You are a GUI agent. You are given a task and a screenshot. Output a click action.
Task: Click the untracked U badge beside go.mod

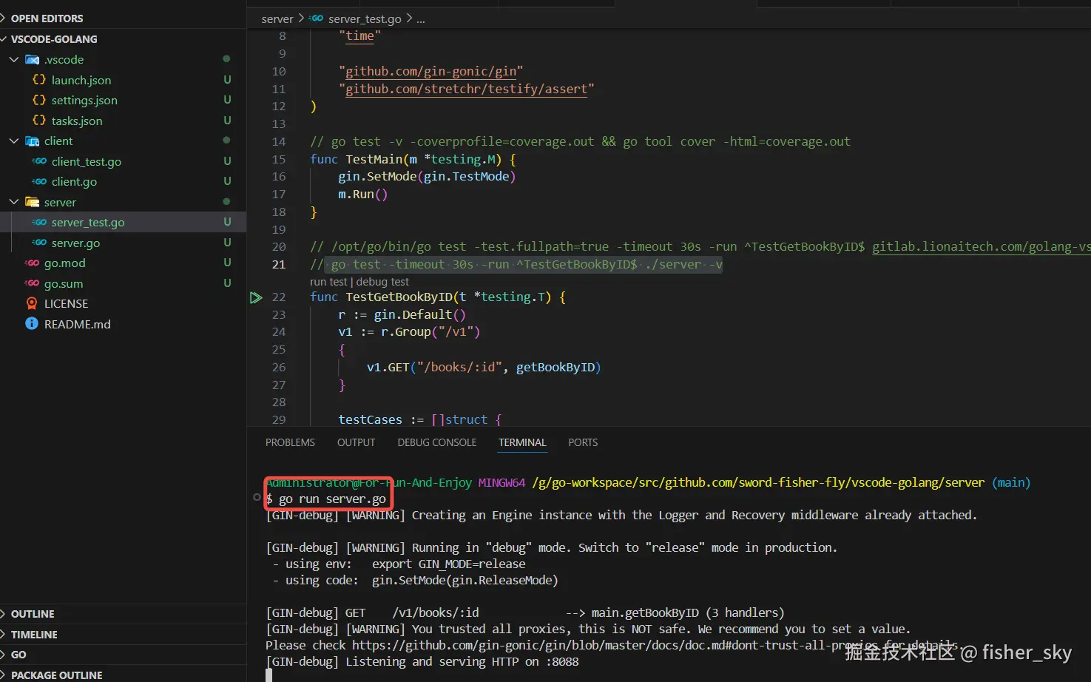227,263
